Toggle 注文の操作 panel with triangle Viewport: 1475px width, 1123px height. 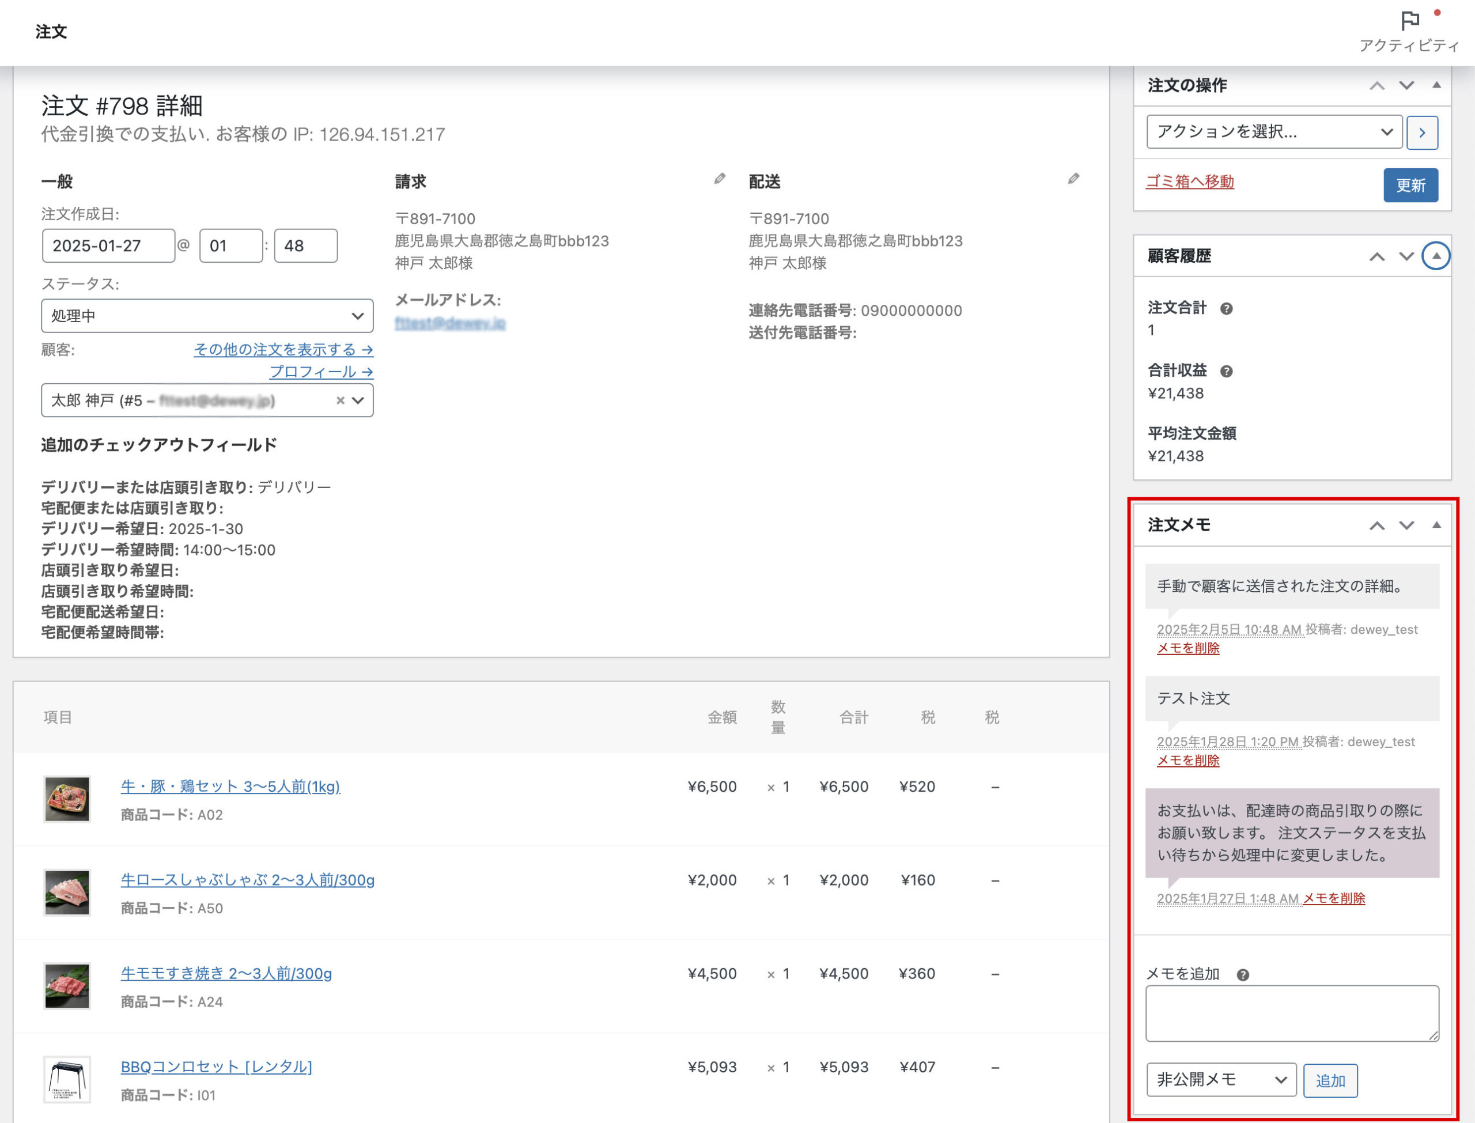(x=1436, y=85)
